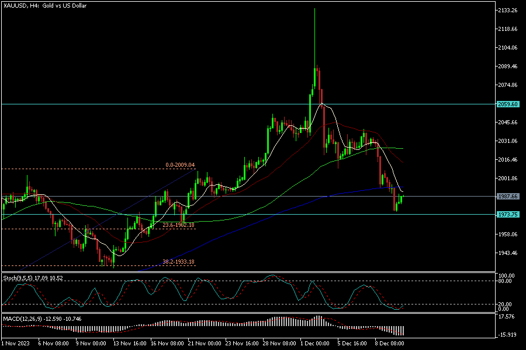526x350 pixels.
Task: Click the Fibonacci 0.0-2009.04 level label
Action: coord(179,165)
